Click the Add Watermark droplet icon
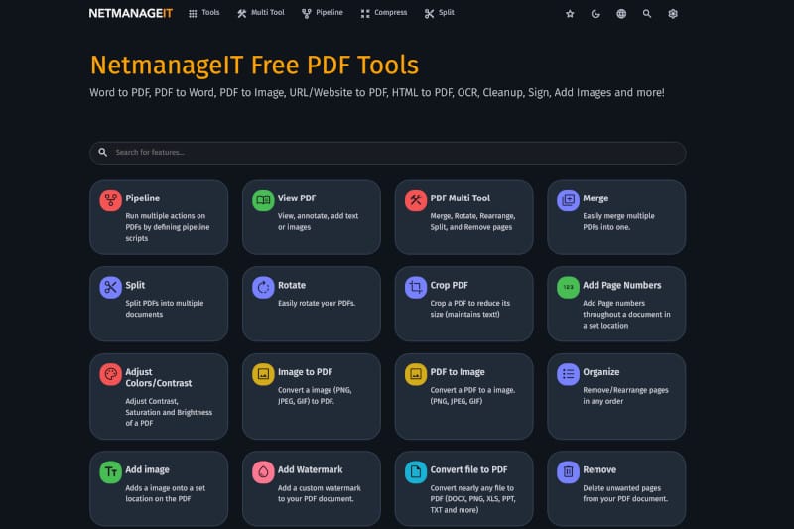 click(x=263, y=472)
